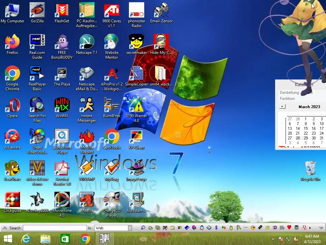Click the network tray icon
Image resolution: width=326 pixels, height=245 pixels.
point(288,239)
